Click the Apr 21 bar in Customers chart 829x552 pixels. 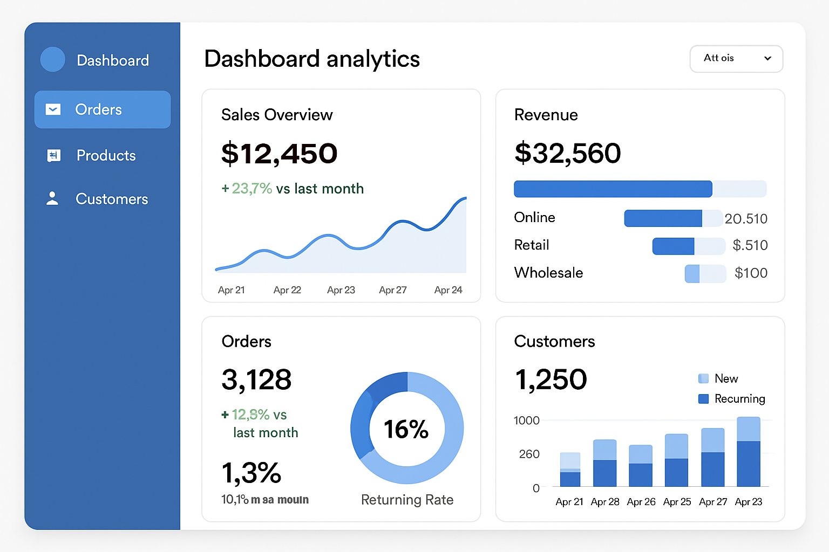pyautogui.click(x=570, y=471)
